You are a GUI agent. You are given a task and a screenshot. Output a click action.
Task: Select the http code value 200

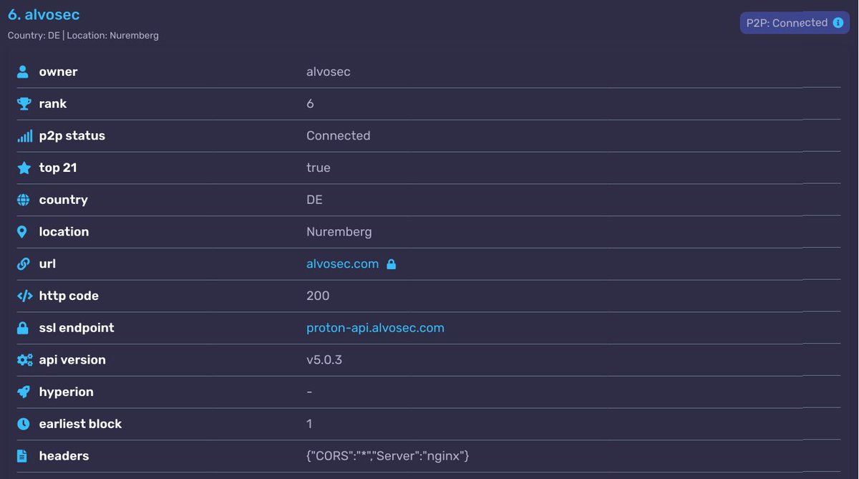point(318,296)
